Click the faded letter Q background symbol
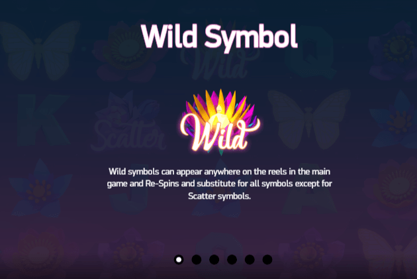Image resolution: width=417 pixels, height=279 pixels. click(x=308, y=52)
